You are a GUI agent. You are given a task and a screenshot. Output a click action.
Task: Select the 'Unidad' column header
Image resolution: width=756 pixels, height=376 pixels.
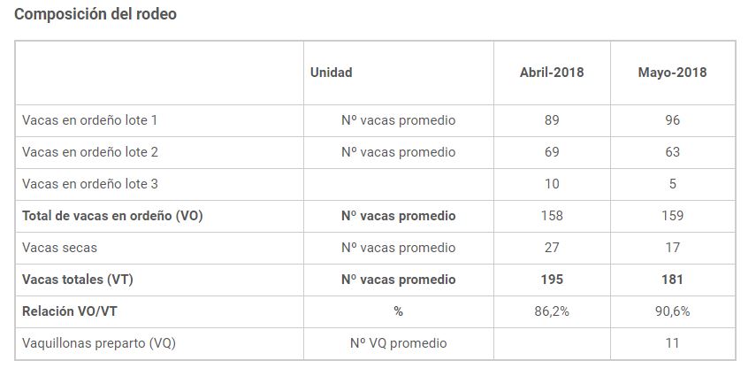pyautogui.click(x=331, y=73)
